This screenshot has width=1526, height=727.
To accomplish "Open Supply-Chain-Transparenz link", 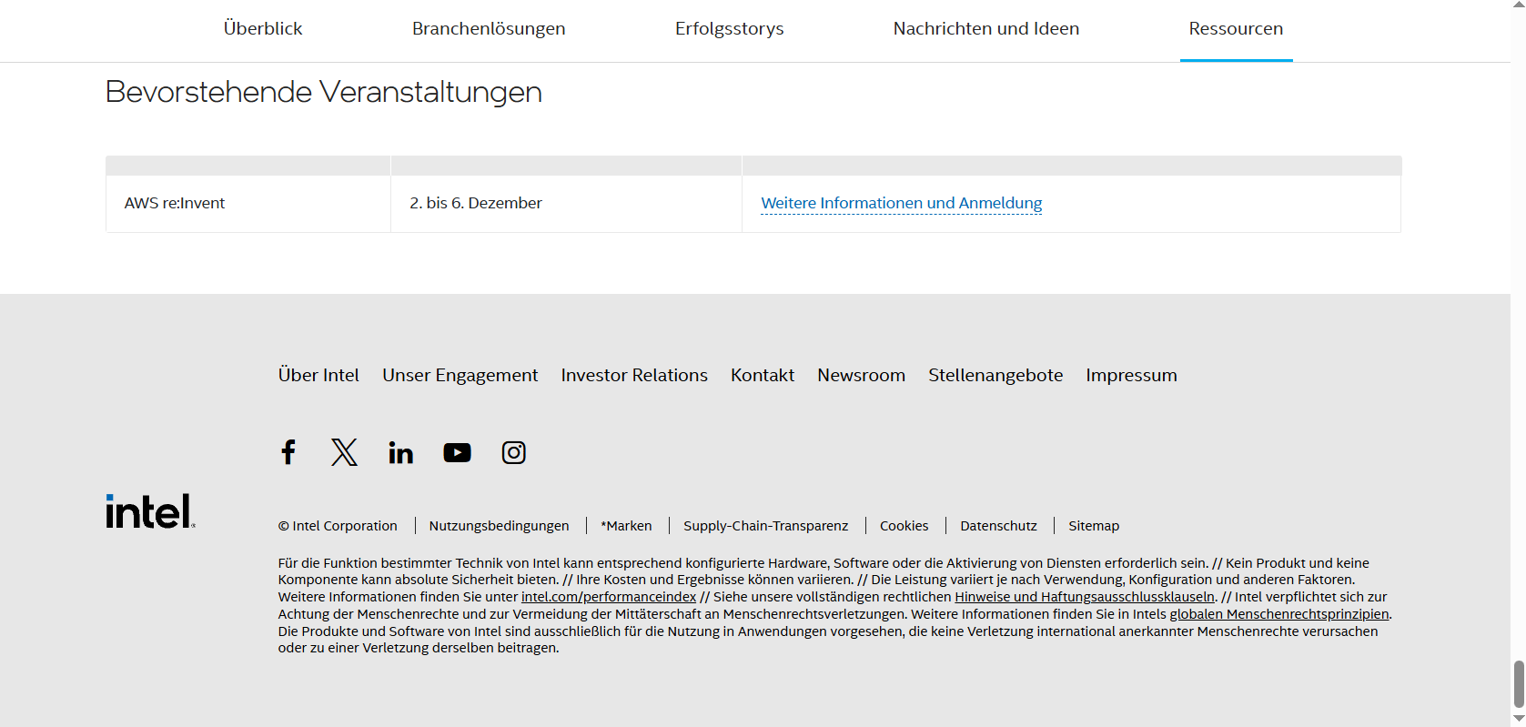I will tap(766, 526).
